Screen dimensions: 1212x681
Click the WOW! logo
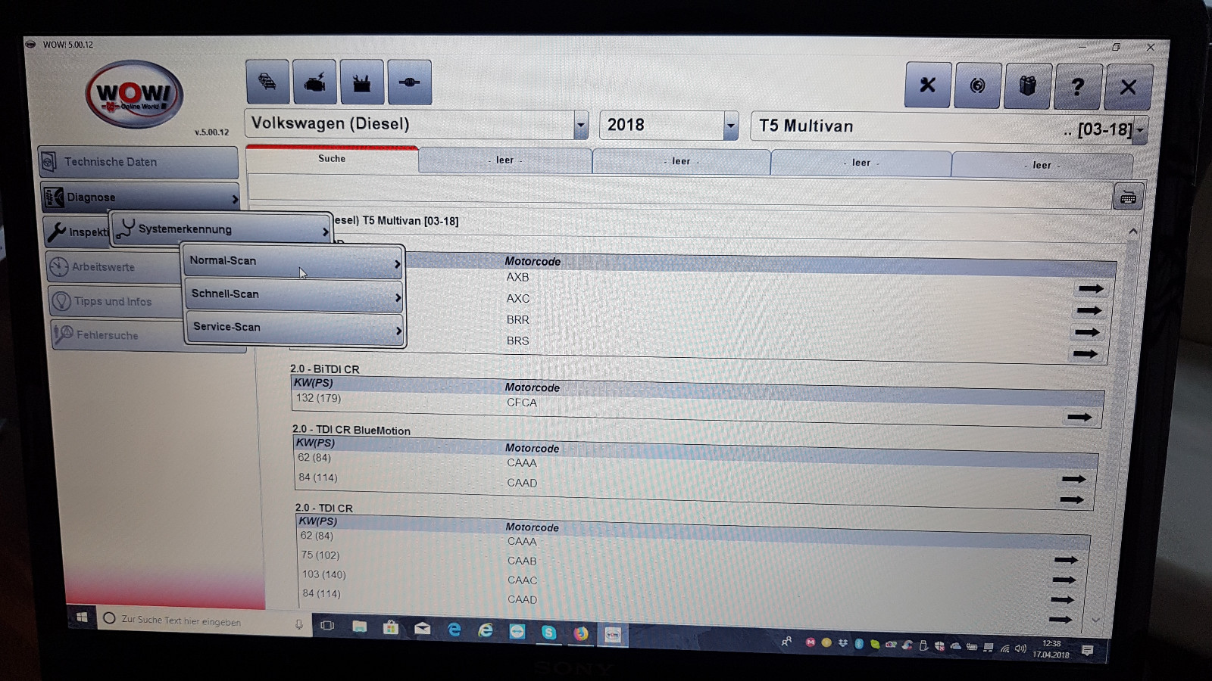coord(134,94)
